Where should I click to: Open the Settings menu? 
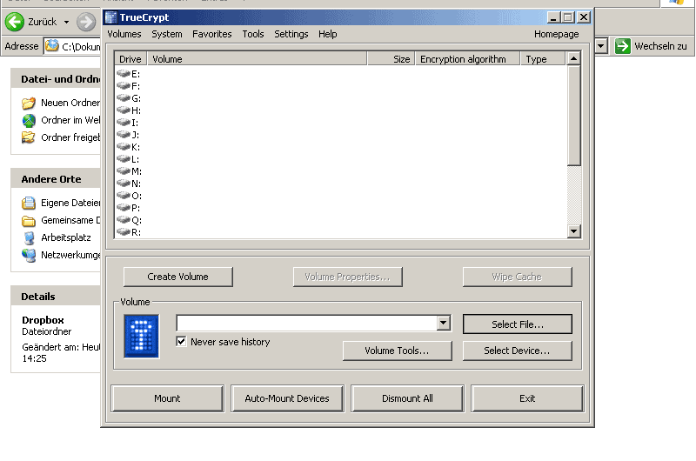click(291, 34)
